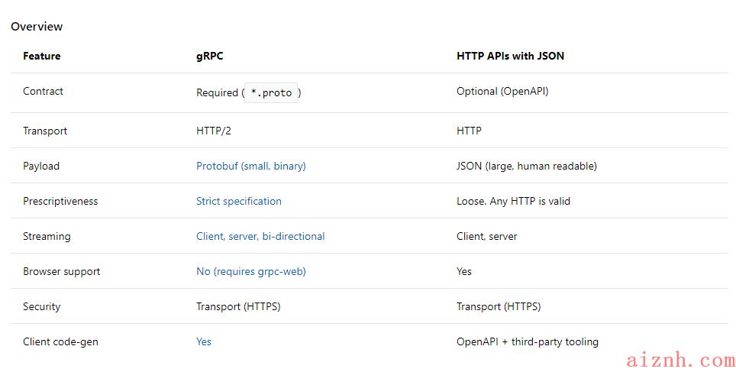Click the Browser support cell
This screenshot has width=736, height=372.
point(62,271)
